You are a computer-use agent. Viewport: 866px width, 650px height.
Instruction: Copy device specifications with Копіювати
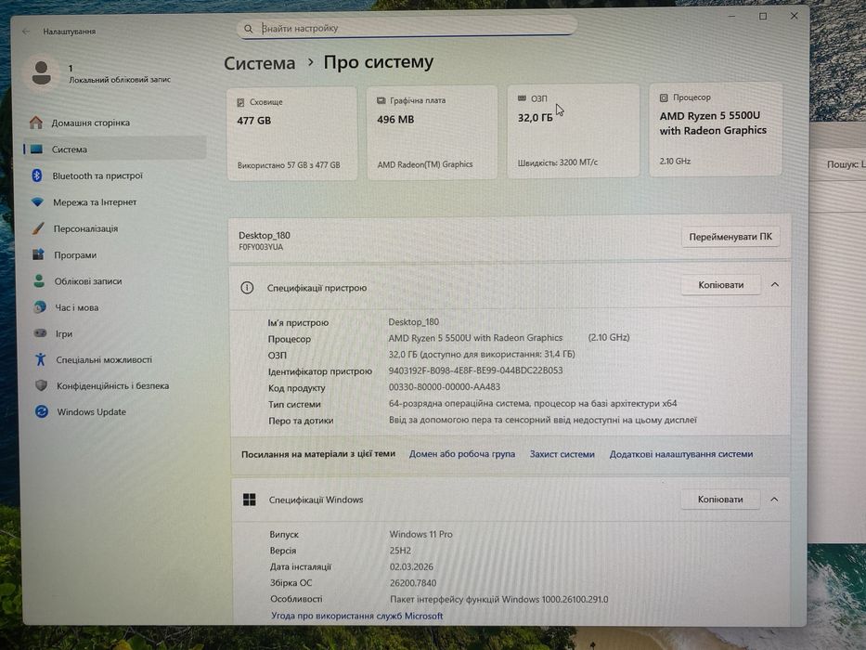(x=721, y=285)
